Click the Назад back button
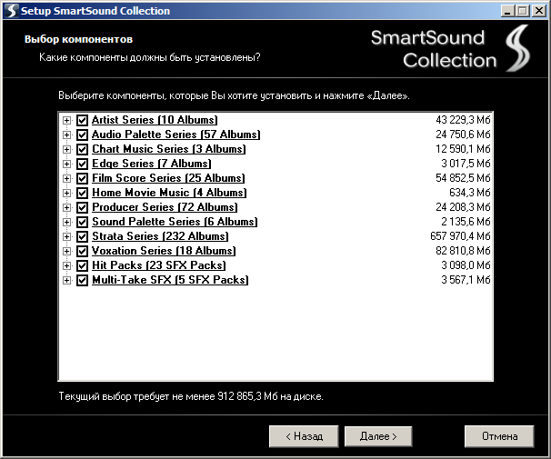This screenshot has width=551, height=459. point(304,436)
